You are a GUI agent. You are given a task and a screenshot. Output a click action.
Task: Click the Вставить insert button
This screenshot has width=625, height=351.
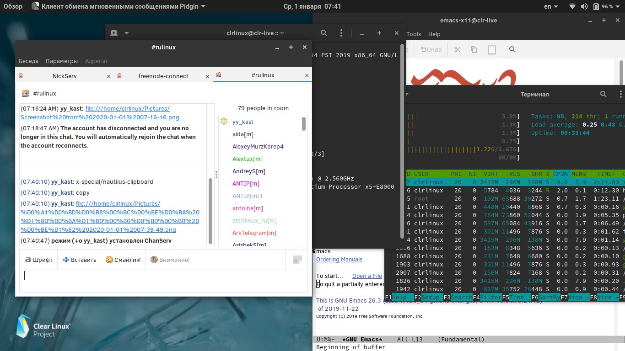80,260
